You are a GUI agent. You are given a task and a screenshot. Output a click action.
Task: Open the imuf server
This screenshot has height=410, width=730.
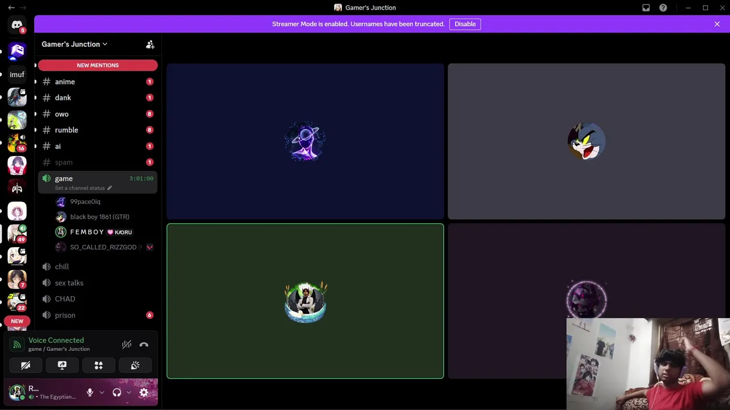point(17,74)
